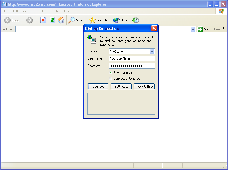Expand the Connect to dropdown

click(152, 51)
